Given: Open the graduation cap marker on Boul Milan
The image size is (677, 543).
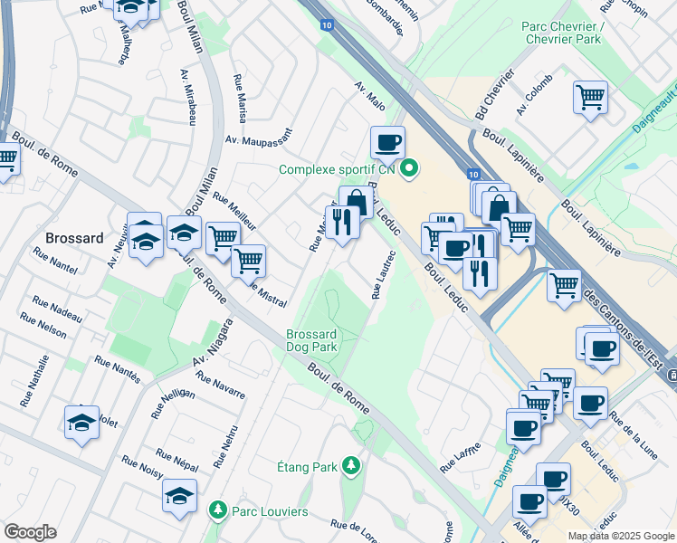Looking at the screenshot, I should point(184,233).
